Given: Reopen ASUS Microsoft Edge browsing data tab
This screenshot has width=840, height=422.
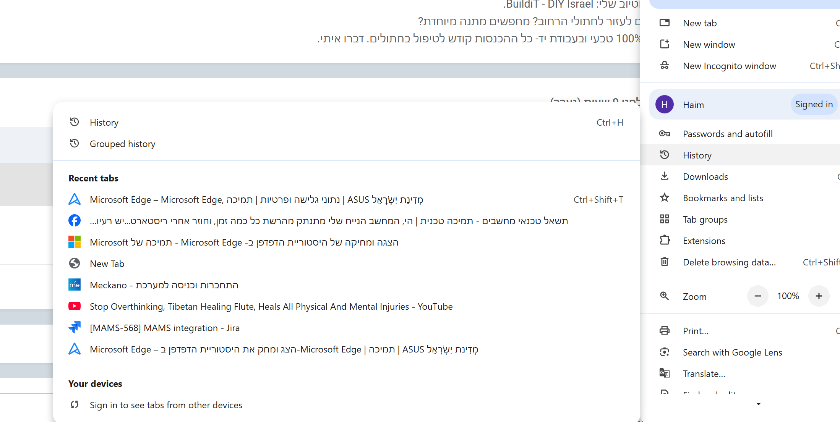Looking at the screenshot, I should [347, 200].
